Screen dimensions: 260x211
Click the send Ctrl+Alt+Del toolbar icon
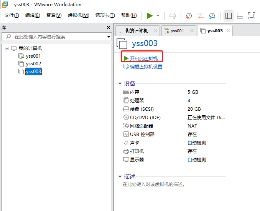(173, 16)
